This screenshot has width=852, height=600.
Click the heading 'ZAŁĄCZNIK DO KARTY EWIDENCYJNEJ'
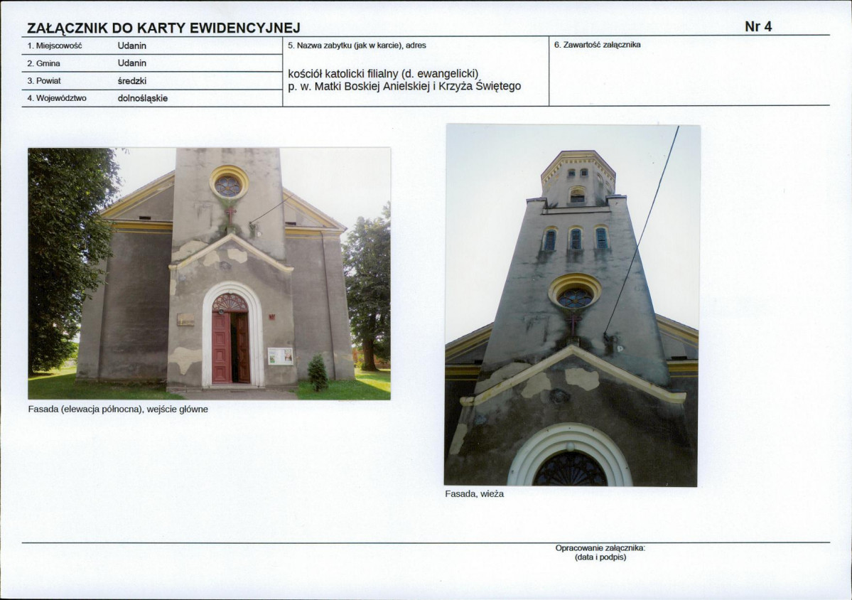(163, 28)
